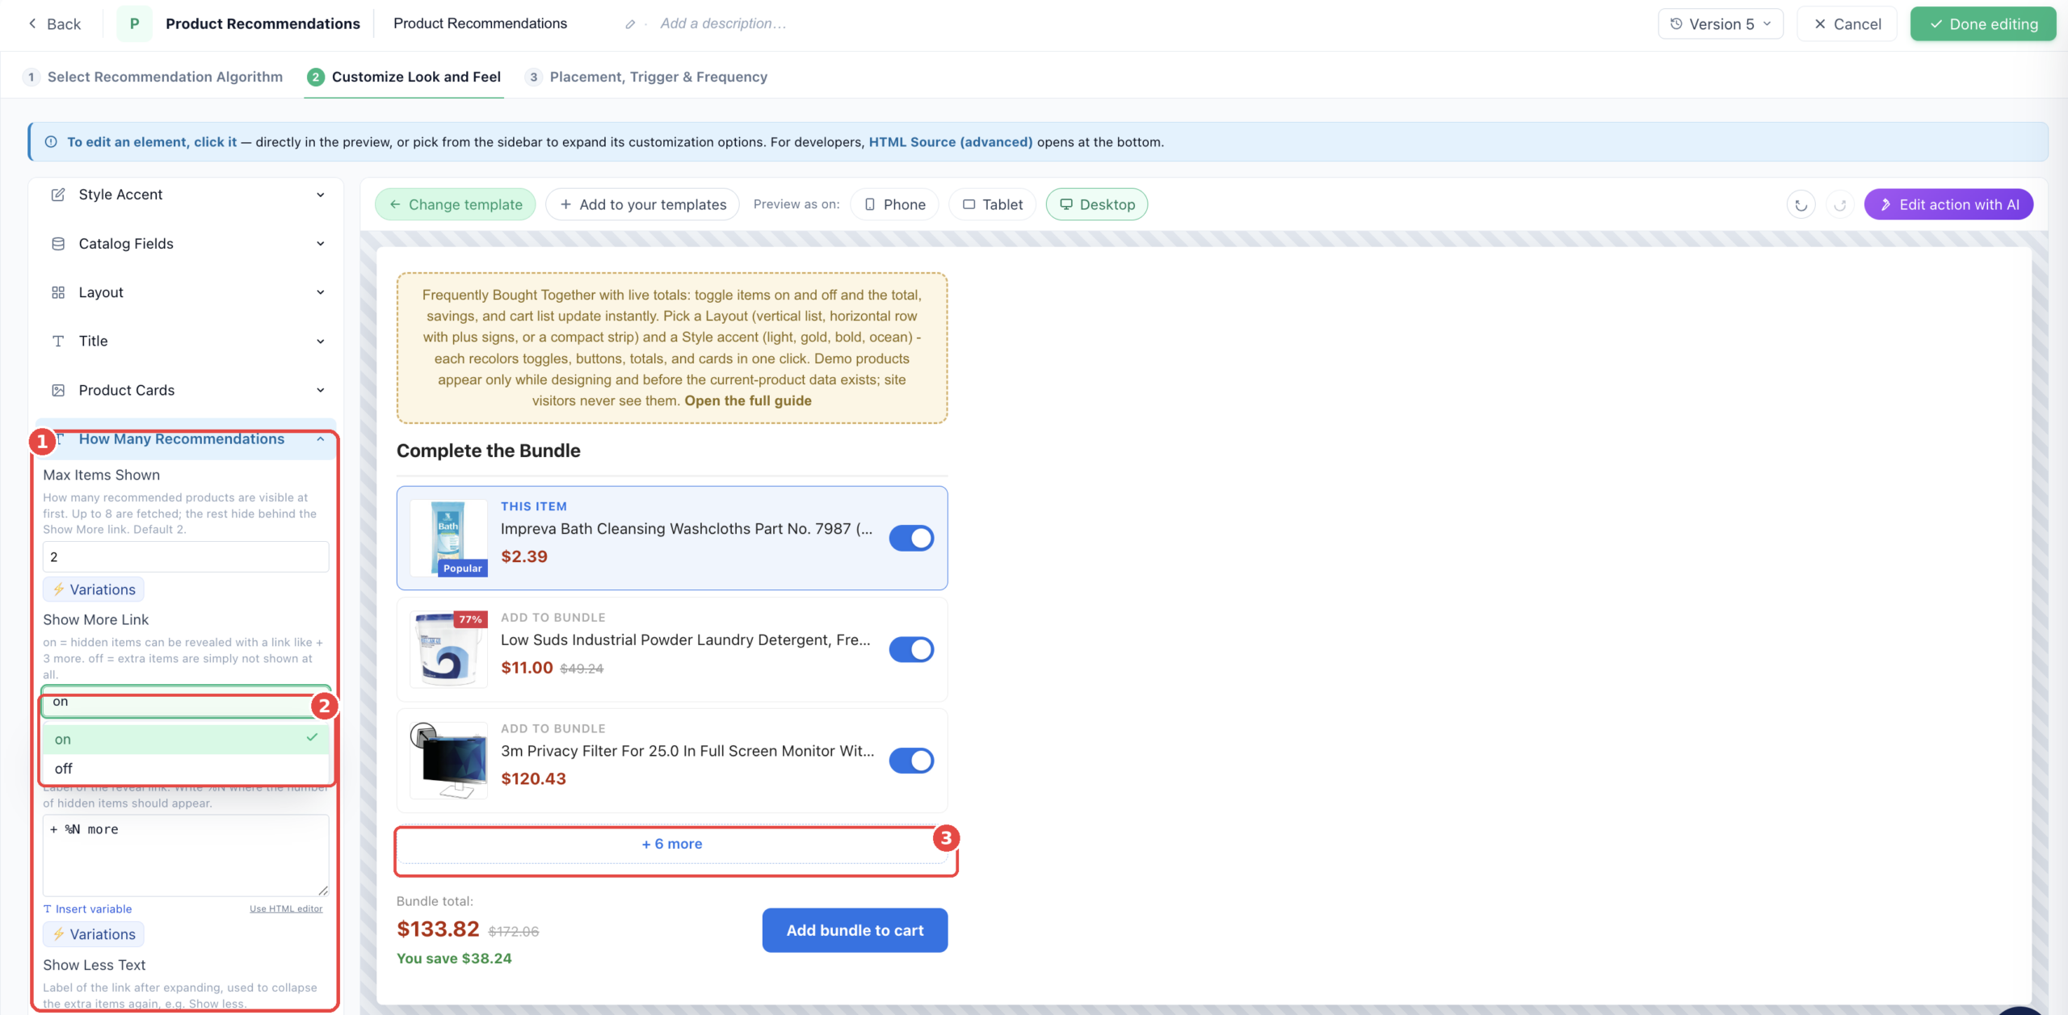Click the green P project avatar

pyautogui.click(x=134, y=23)
